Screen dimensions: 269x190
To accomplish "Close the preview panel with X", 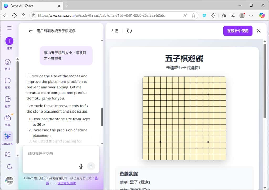I will [x=258, y=31].
